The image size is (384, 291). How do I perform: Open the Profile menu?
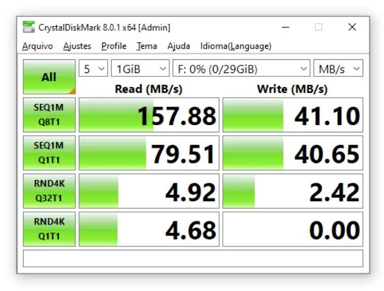click(114, 46)
